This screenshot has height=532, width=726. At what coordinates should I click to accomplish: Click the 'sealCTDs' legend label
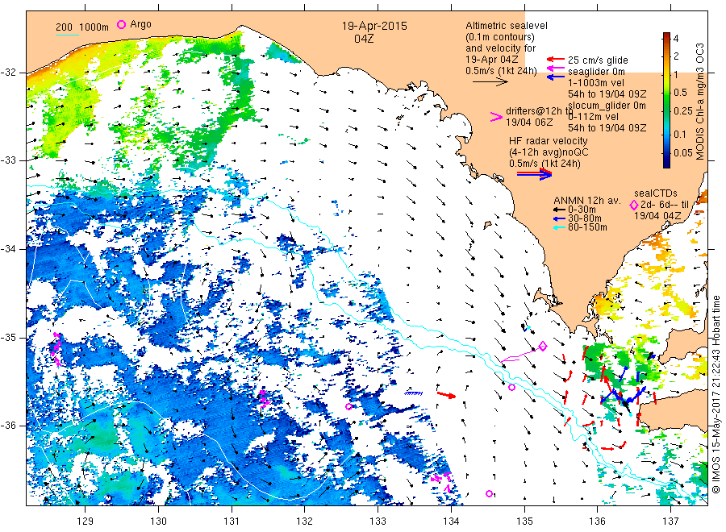pos(656,193)
